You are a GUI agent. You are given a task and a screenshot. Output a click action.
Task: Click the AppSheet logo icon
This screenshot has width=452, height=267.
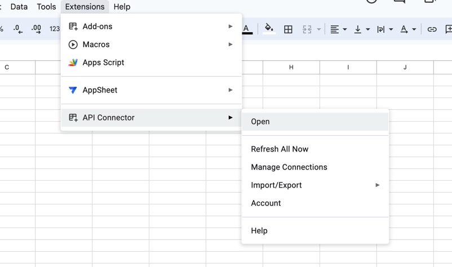[73, 90]
